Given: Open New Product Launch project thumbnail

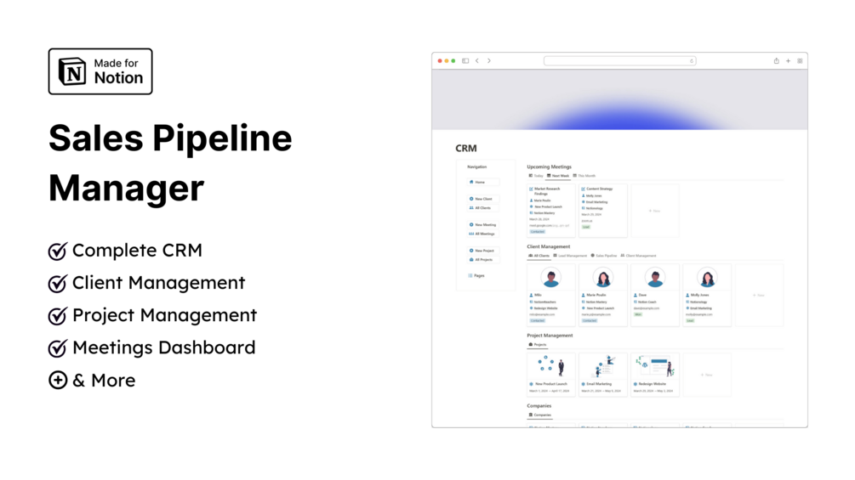Looking at the screenshot, I should click(x=550, y=366).
